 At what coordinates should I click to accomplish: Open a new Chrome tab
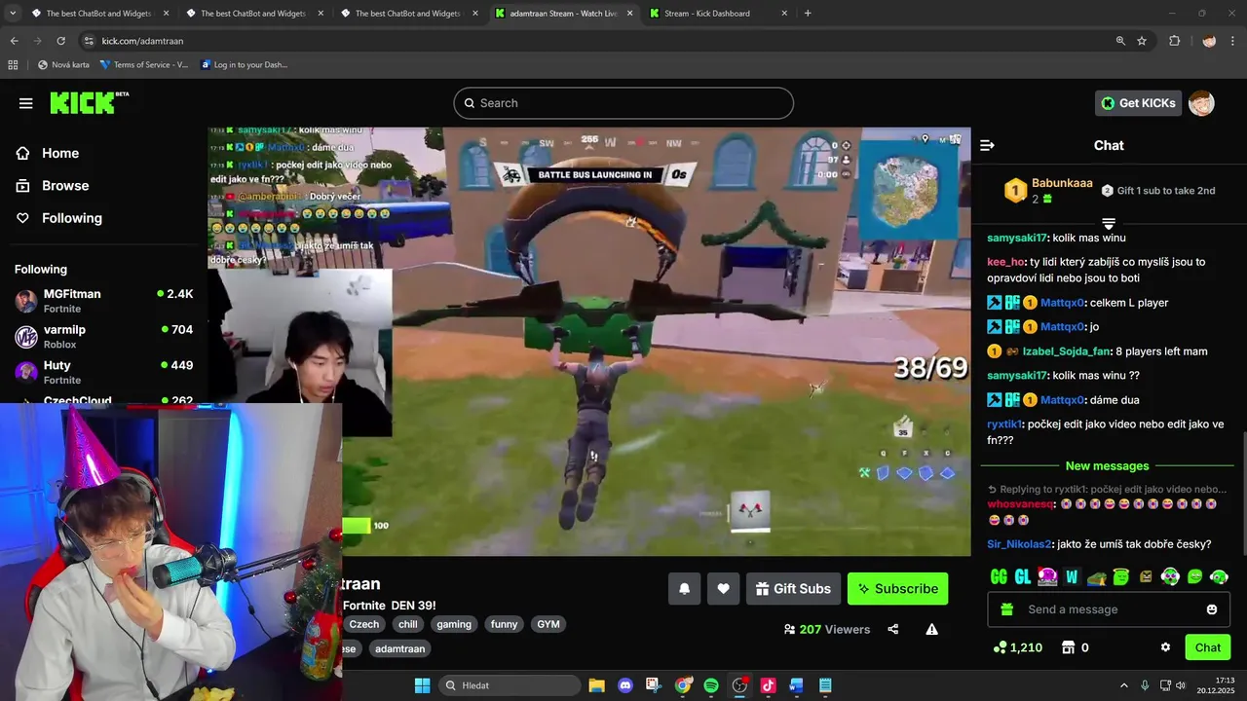[808, 14]
